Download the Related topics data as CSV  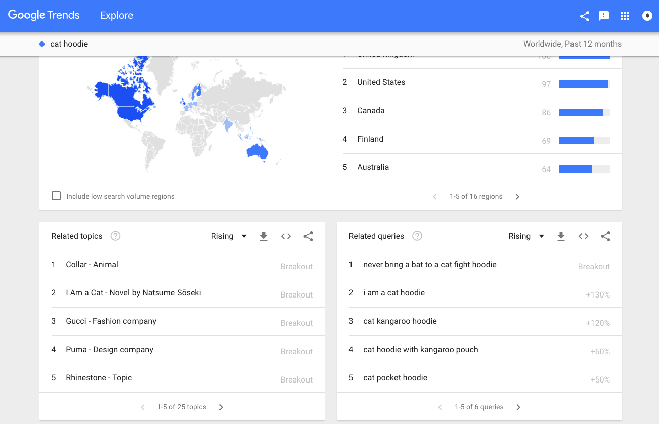(x=263, y=236)
